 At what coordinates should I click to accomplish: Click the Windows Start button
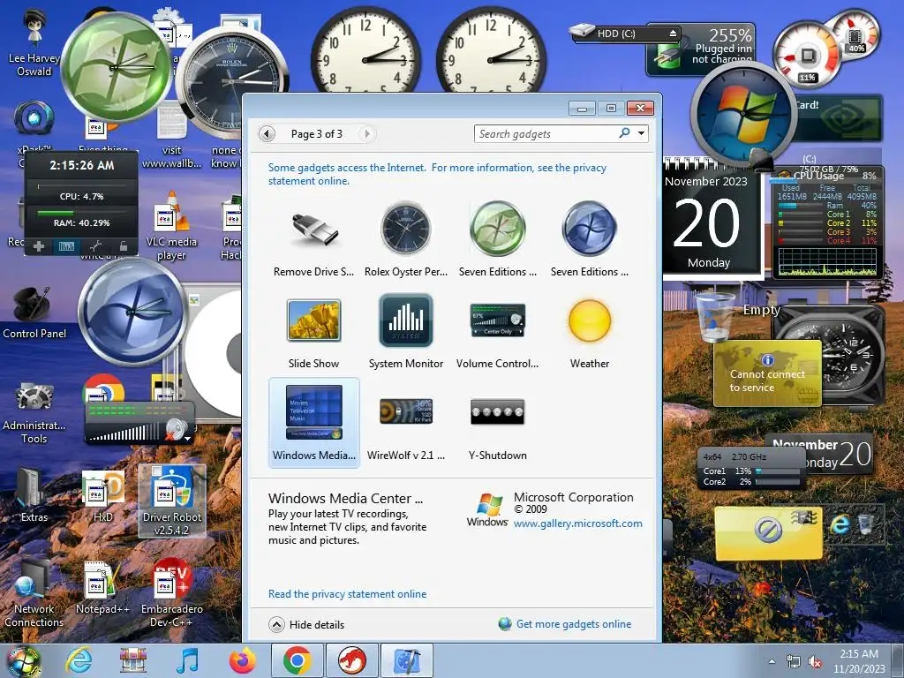(24, 660)
